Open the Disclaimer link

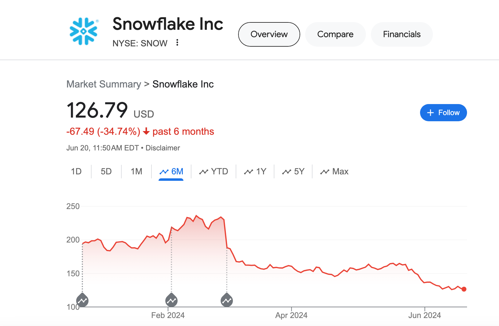click(163, 148)
